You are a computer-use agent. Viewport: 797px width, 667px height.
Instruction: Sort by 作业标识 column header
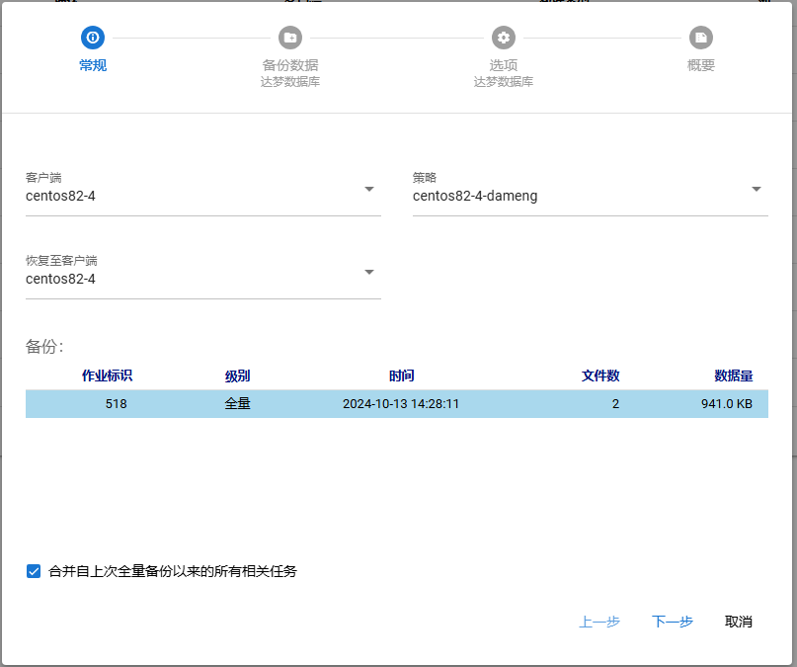[107, 375]
